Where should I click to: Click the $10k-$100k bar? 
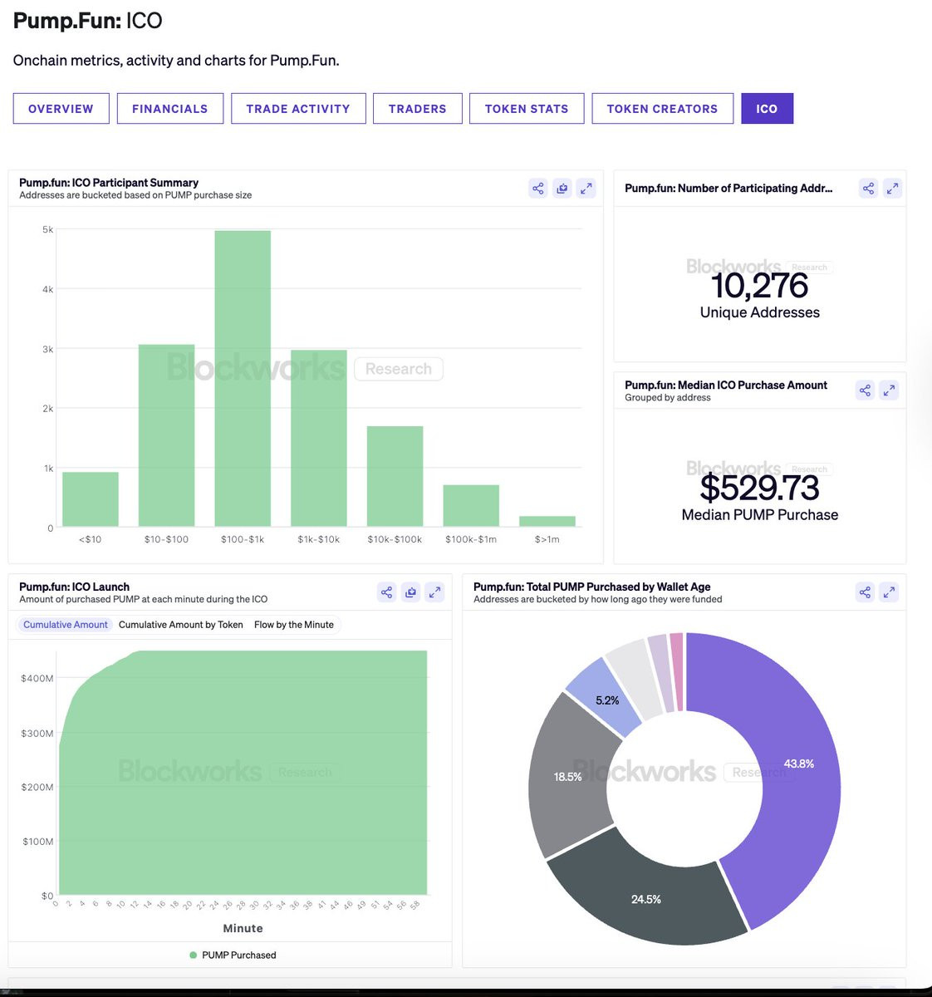(x=395, y=476)
